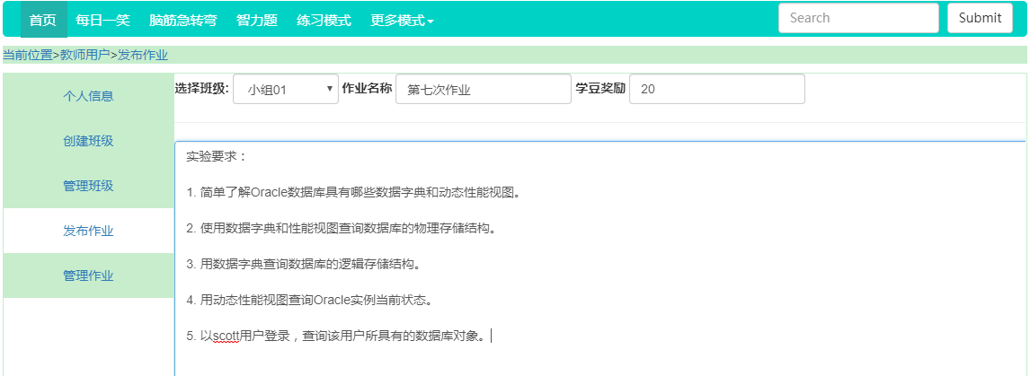Image resolution: width=1030 pixels, height=376 pixels.
Task: Open the 选择班级 dropdown showing 小组01
Action: (x=286, y=89)
